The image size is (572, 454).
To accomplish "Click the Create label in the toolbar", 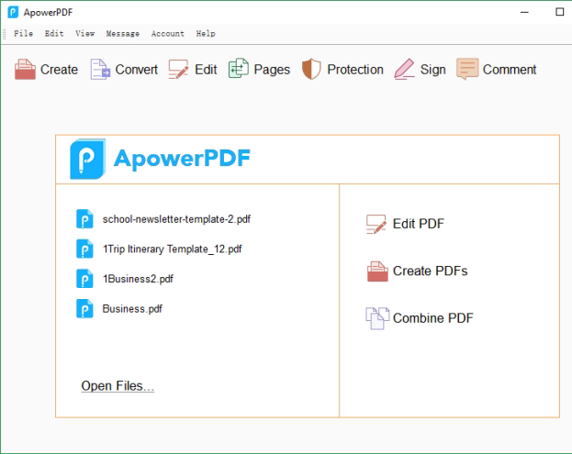I will tap(59, 70).
